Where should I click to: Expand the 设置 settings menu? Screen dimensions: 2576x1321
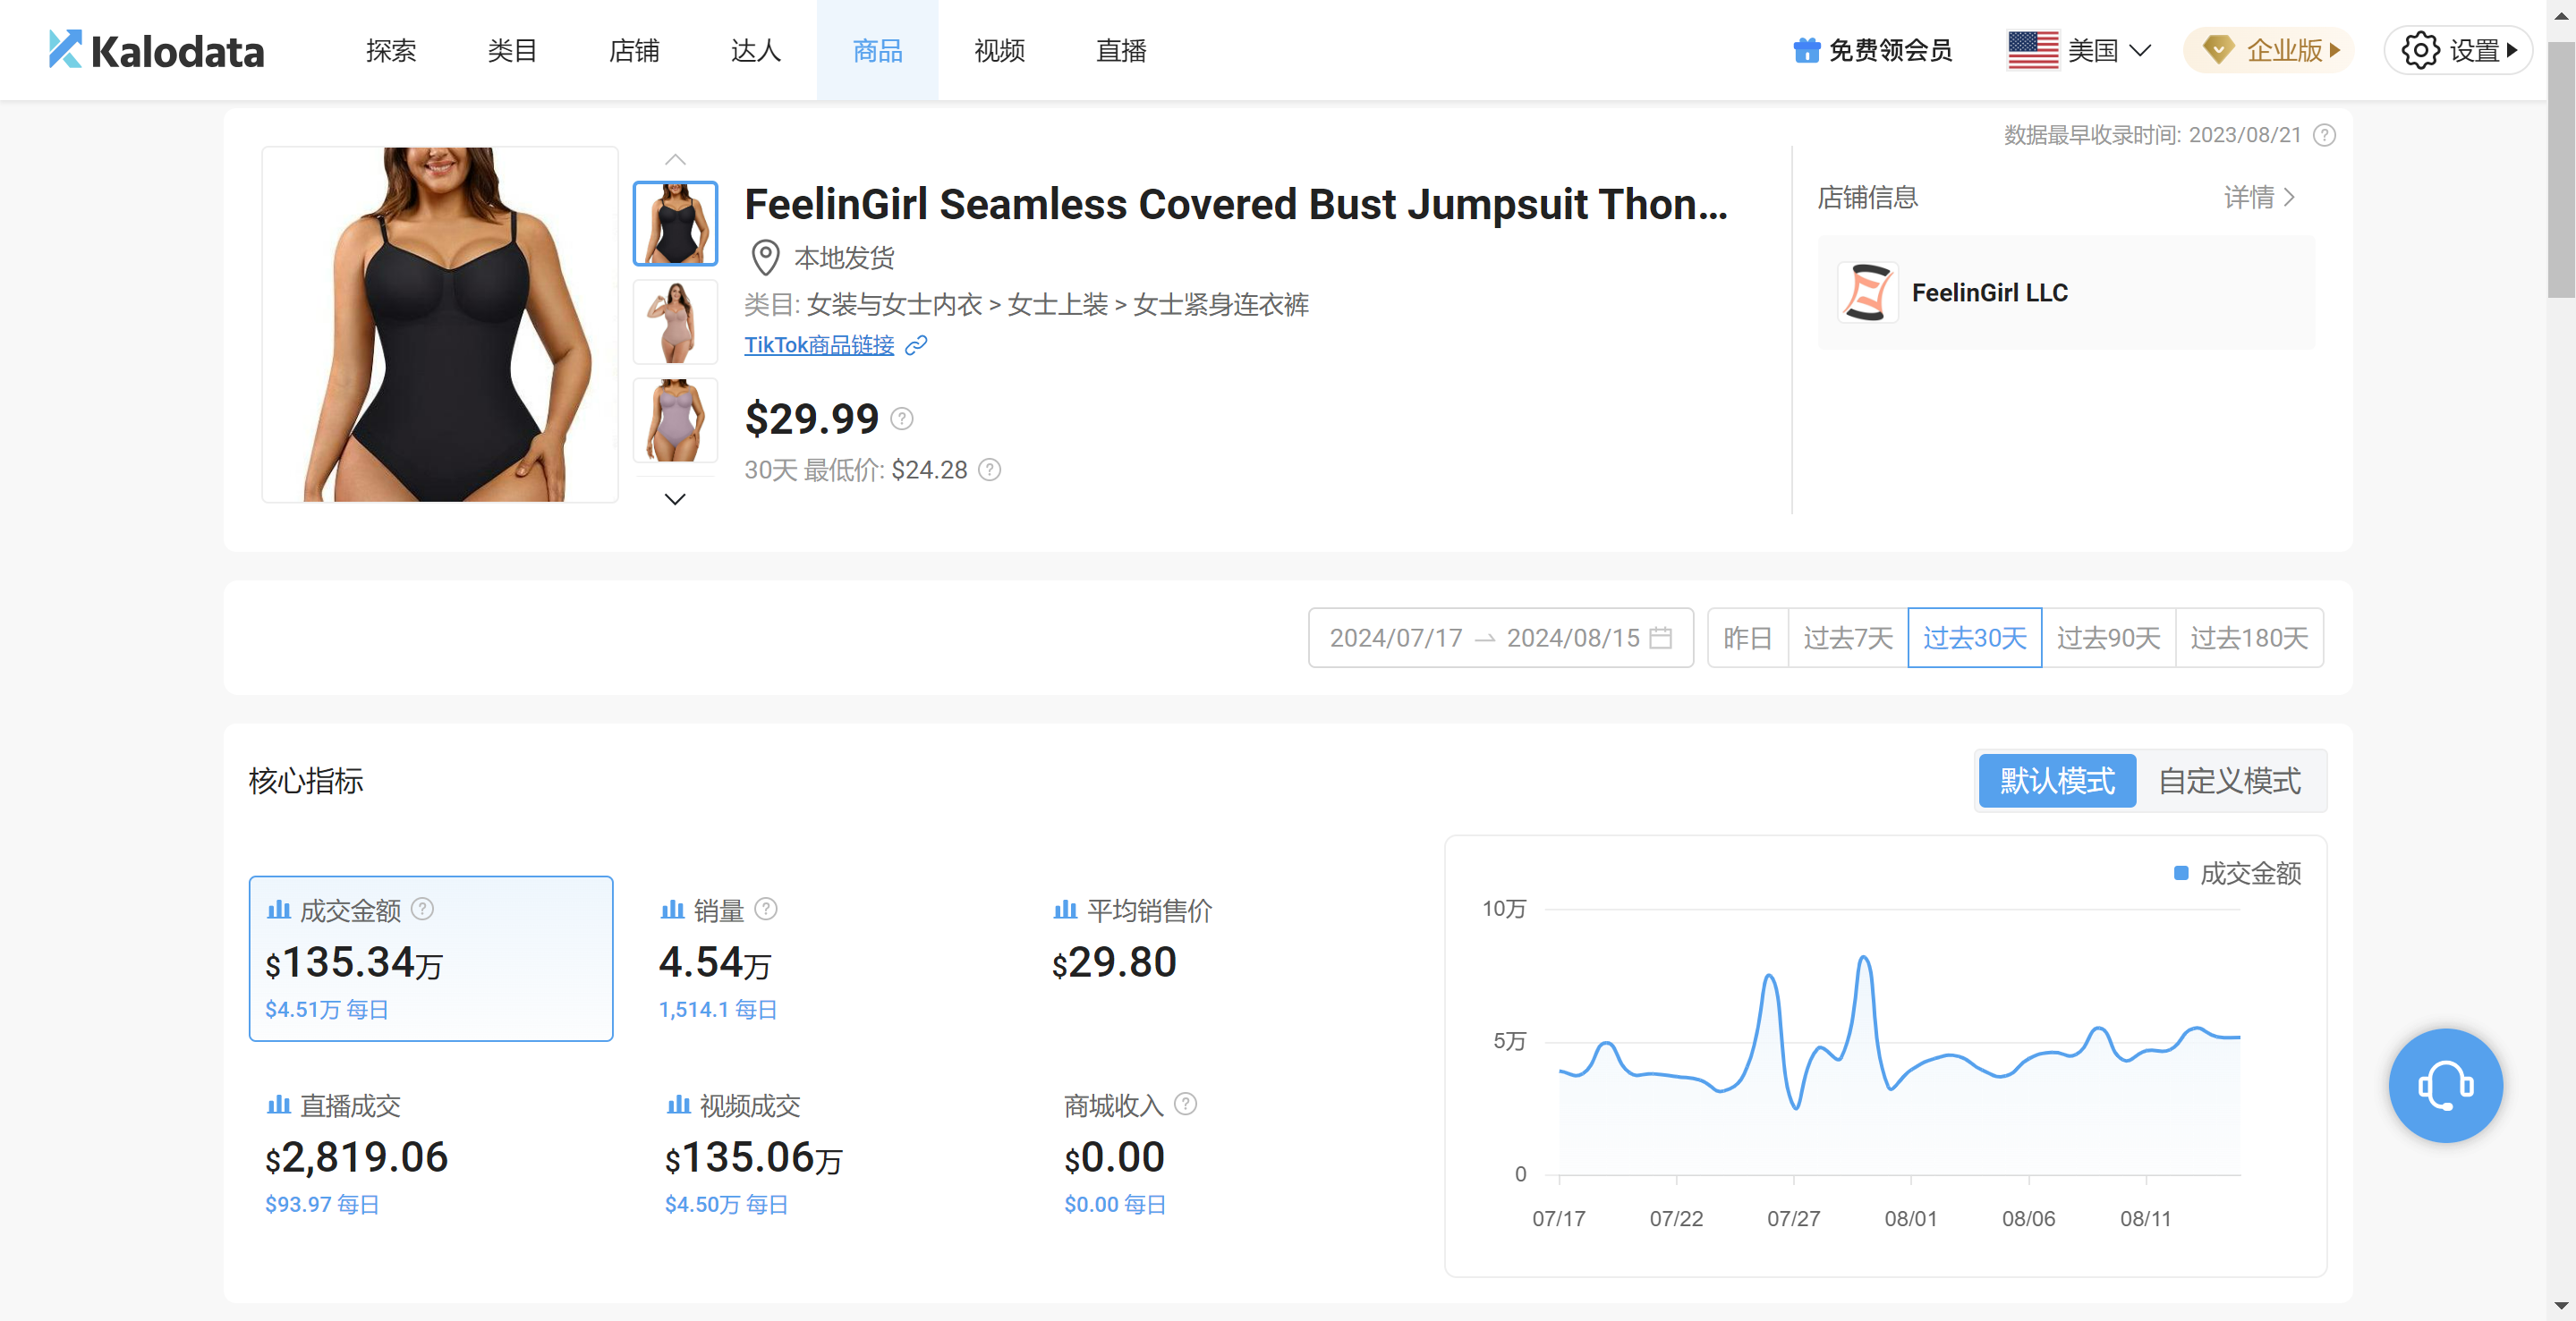2459,50
